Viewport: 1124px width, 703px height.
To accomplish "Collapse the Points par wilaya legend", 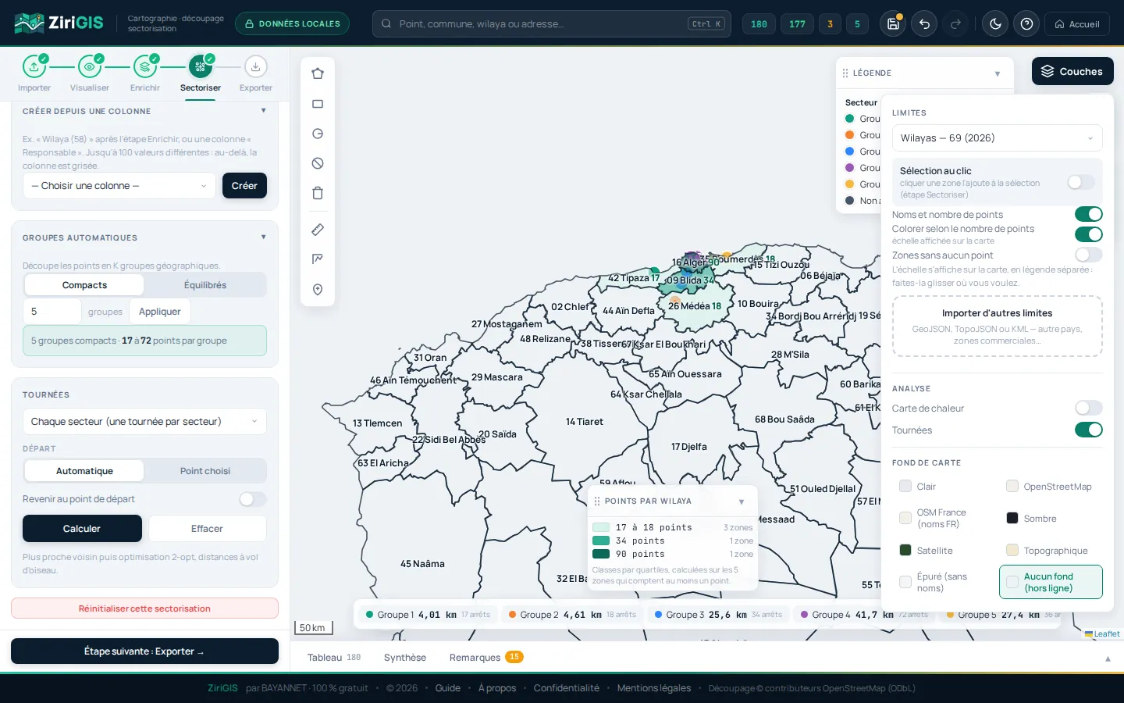I will click(742, 501).
